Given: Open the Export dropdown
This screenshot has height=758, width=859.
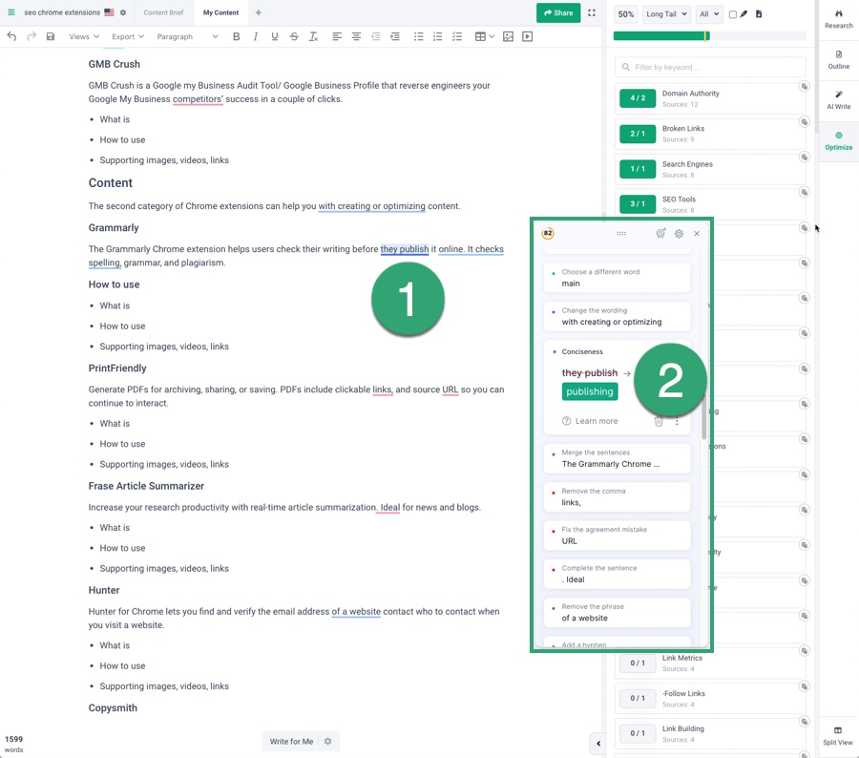Looking at the screenshot, I should pyautogui.click(x=128, y=36).
